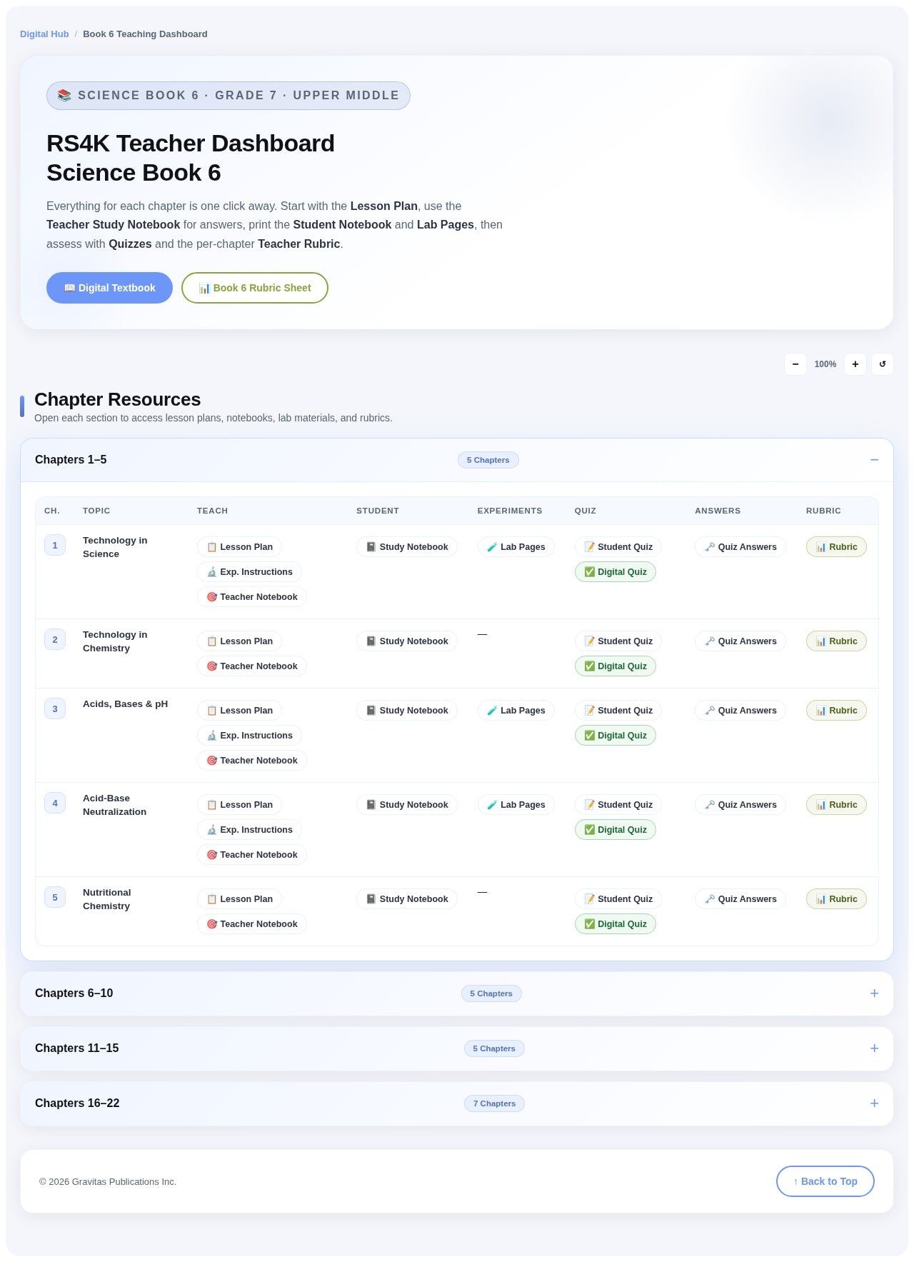The image size is (914, 1262).
Task: Open Study Notebook for Acid-Base Neutralization
Action: pos(407,805)
